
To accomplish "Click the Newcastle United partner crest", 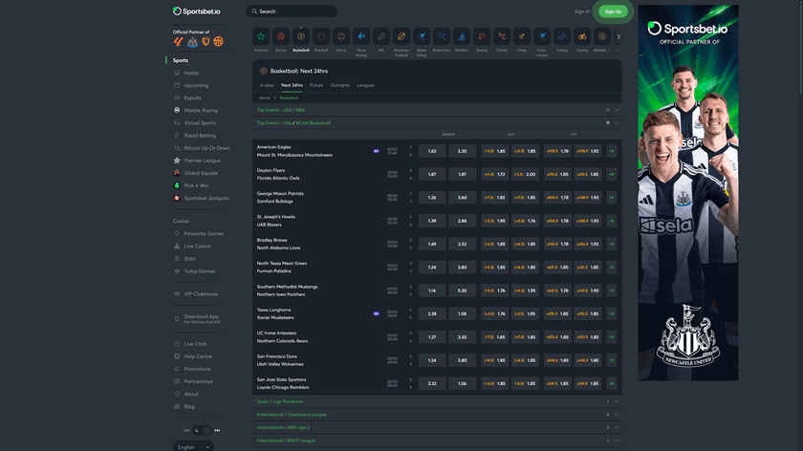I will click(x=192, y=41).
